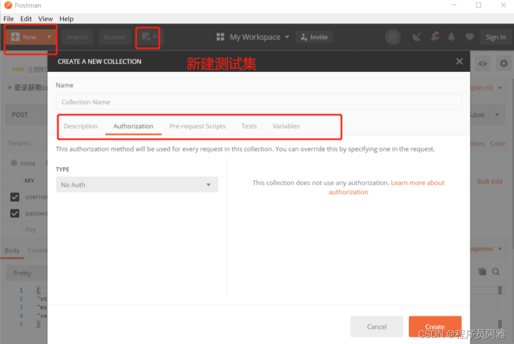Select the Authorization tab
The width and height of the screenshot is (514, 344).
point(134,126)
